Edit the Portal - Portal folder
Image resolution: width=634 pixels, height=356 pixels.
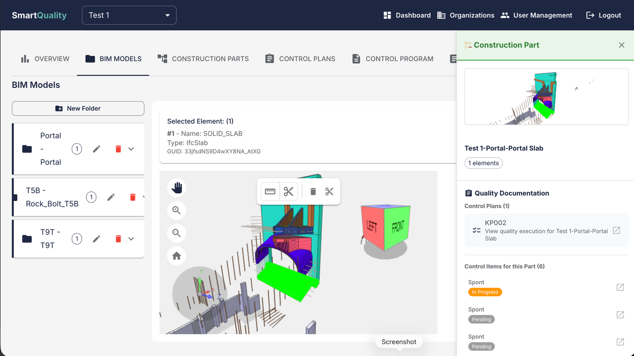pos(97,149)
